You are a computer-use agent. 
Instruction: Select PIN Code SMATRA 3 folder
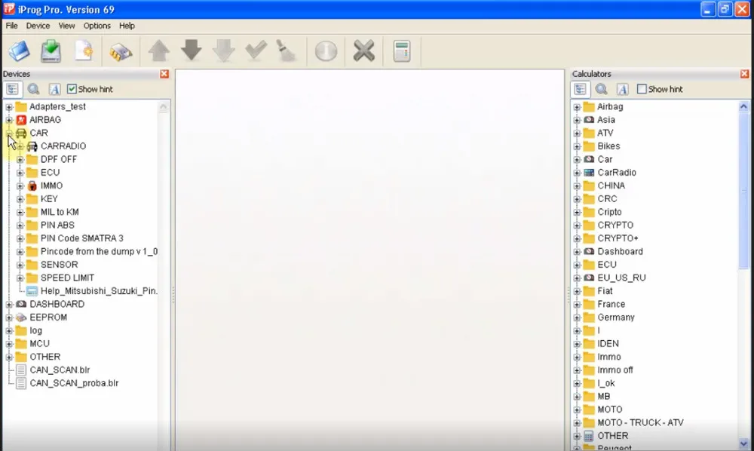point(81,238)
